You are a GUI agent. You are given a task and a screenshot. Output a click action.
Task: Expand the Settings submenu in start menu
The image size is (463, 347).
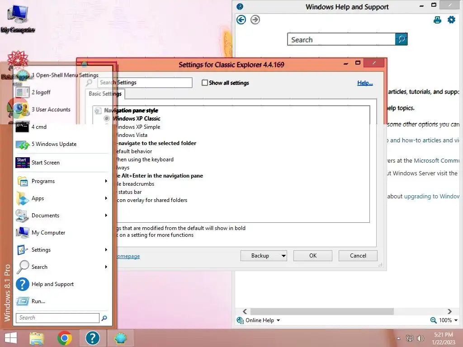tap(106, 249)
